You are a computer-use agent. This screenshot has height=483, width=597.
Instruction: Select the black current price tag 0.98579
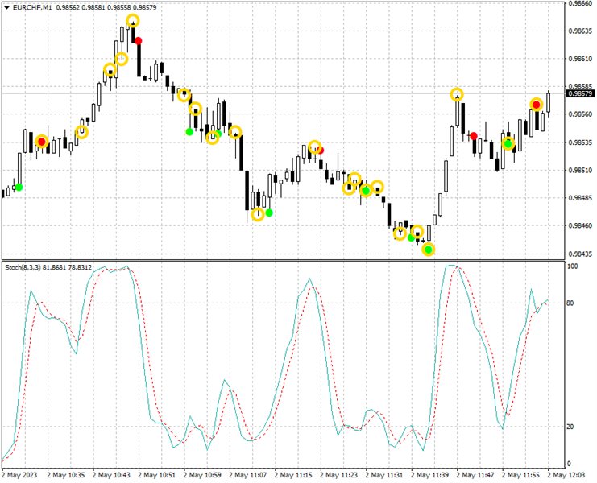coord(581,93)
